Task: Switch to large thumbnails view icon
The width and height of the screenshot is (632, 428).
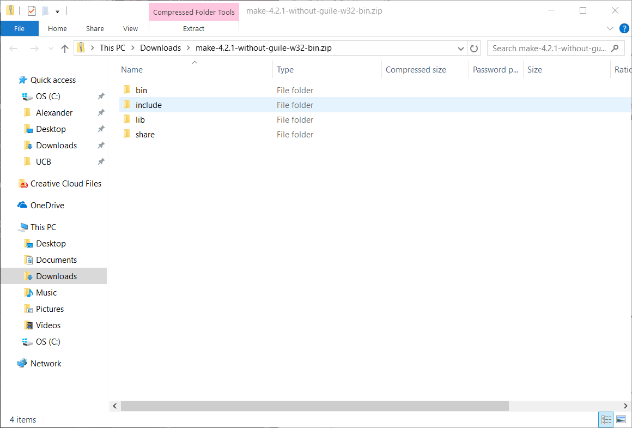Action: point(621,419)
